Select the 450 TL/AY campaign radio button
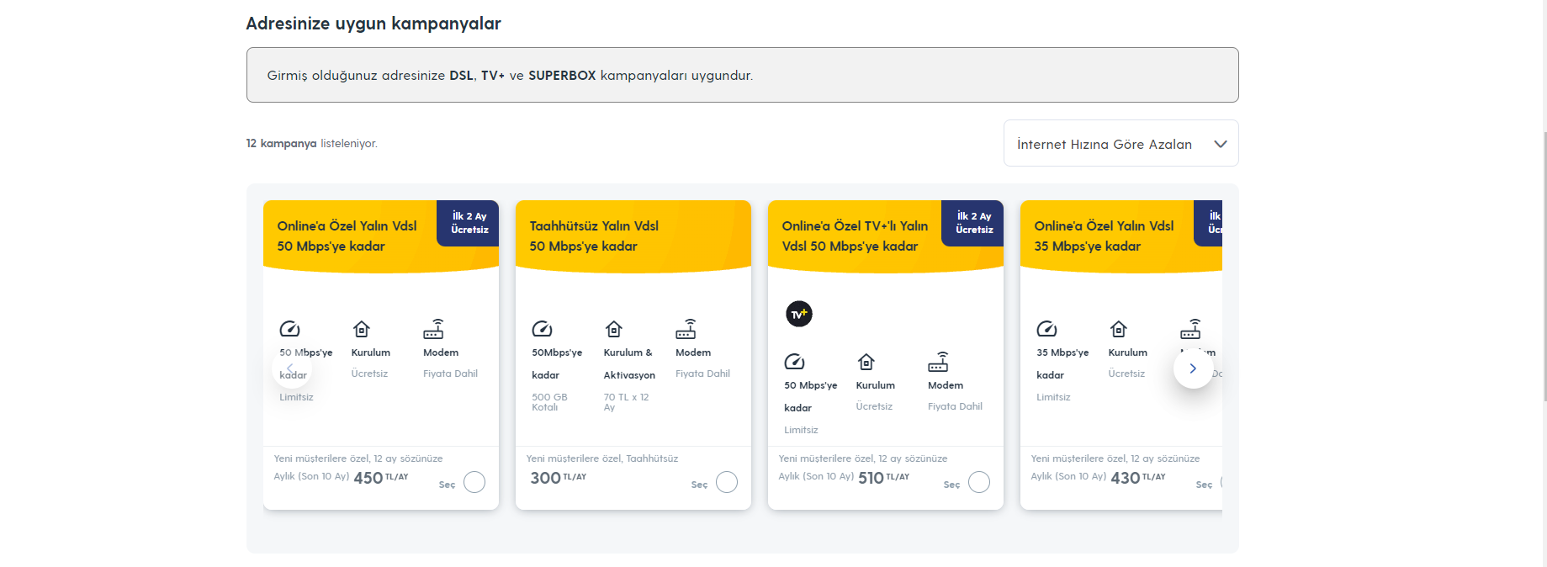 pyautogui.click(x=474, y=482)
